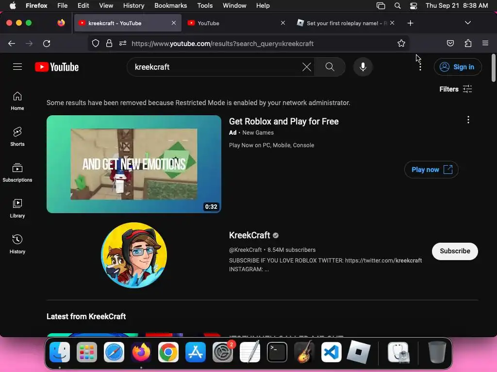Open the Window menu
The width and height of the screenshot is (497, 372).
[234, 5]
